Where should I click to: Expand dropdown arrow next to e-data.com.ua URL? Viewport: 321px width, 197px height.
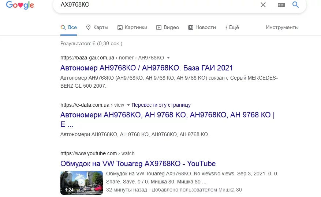pos(128,105)
